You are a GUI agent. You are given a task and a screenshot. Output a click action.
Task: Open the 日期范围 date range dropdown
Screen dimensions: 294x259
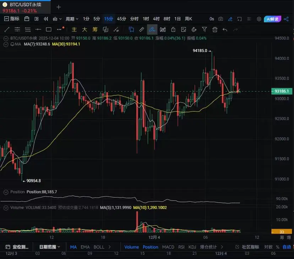click(x=50, y=247)
